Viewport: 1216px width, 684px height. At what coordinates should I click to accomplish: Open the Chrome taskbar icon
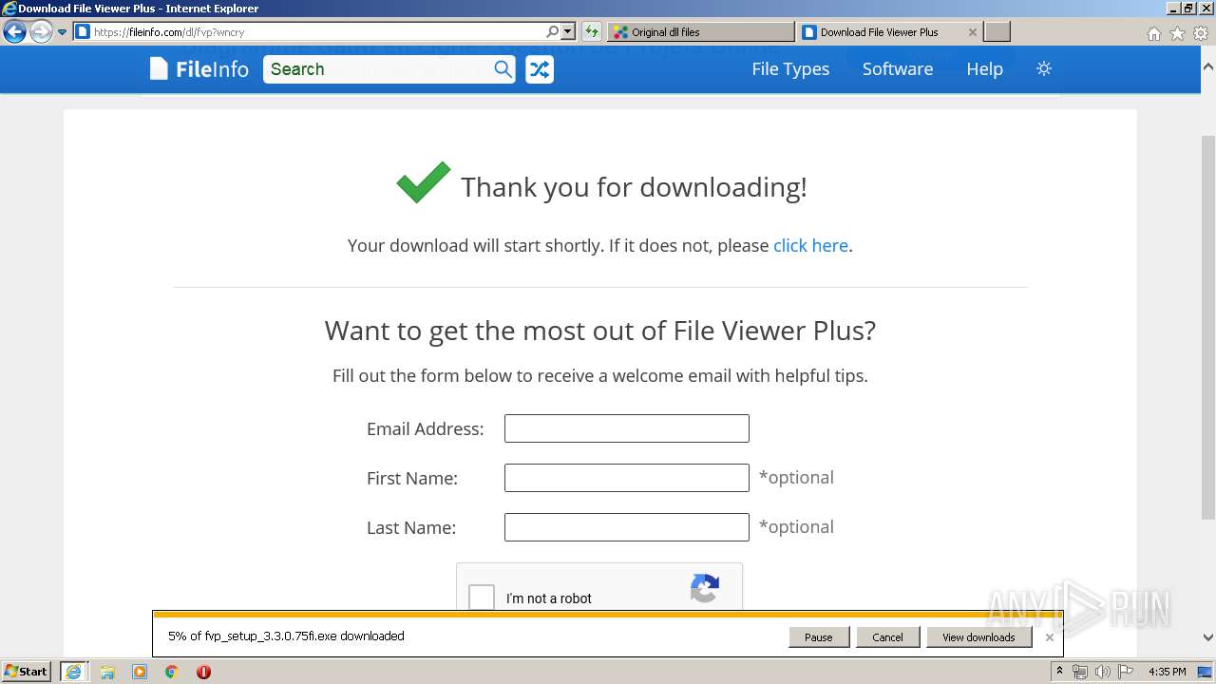[172, 672]
